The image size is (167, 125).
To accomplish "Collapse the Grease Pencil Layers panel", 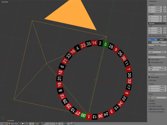I will click(149, 36).
